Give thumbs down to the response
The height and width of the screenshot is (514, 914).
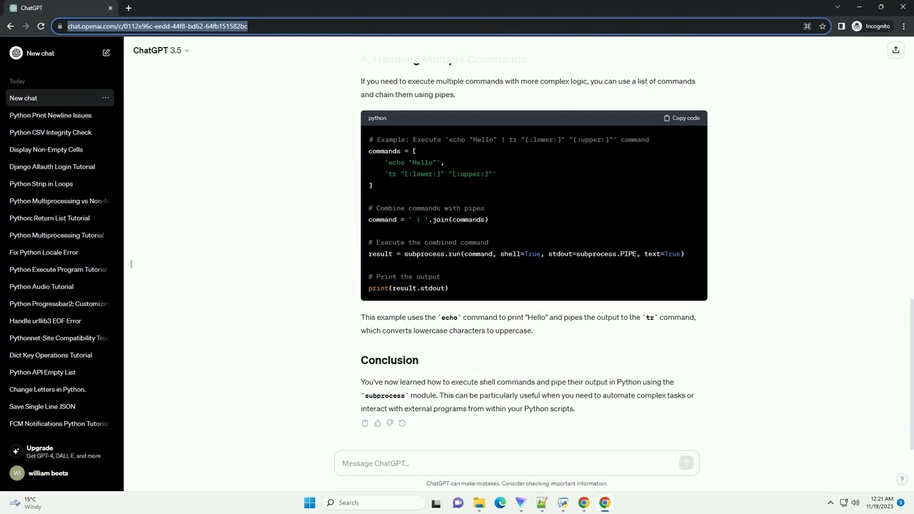[389, 423]
